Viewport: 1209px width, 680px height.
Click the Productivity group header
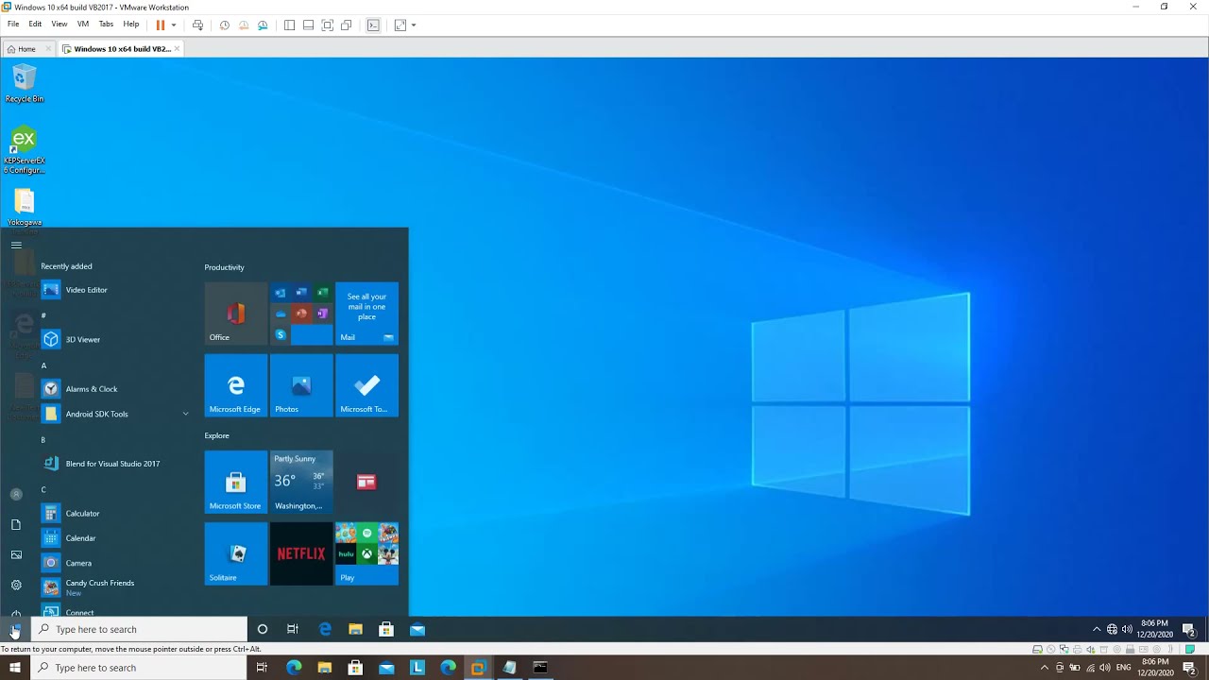tap(224, 267)
